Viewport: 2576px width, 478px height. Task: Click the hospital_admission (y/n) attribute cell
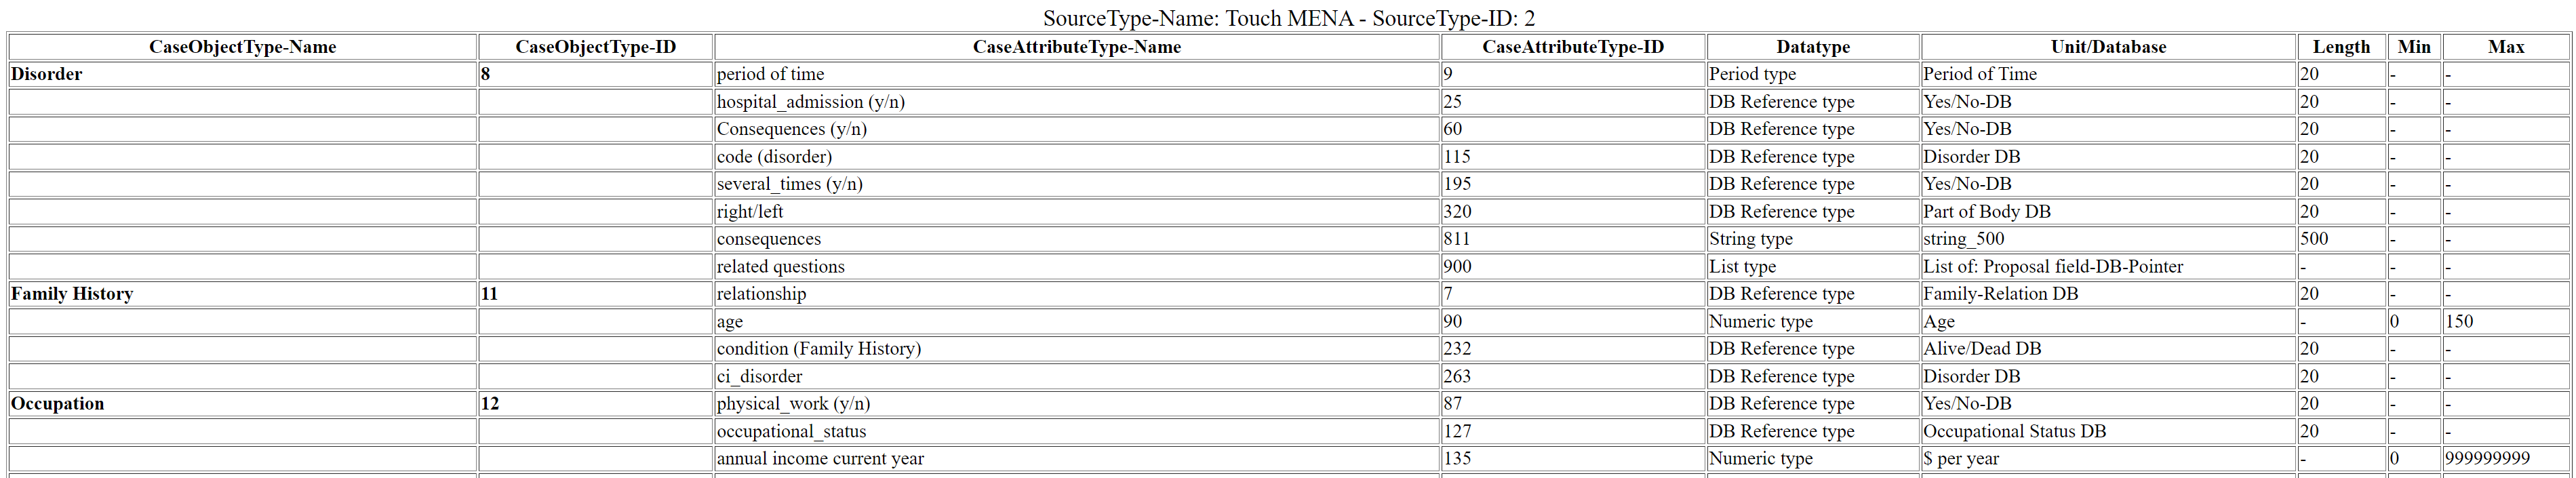coord(1077,102)
